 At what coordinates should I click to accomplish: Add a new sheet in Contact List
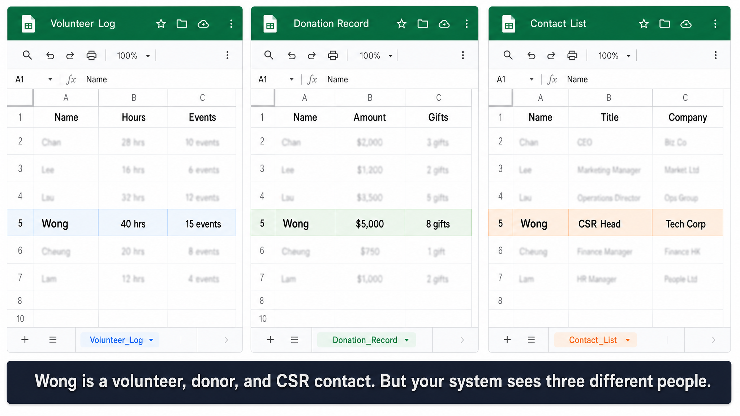507,339
